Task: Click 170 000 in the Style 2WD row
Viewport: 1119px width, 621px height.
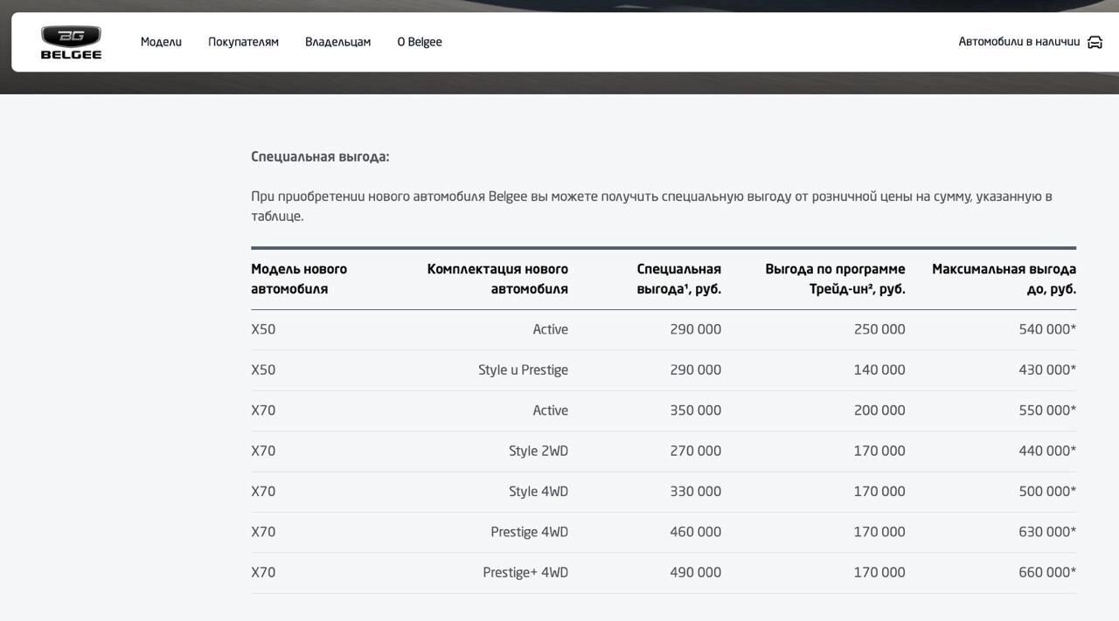Action: [x=879, y=452]
